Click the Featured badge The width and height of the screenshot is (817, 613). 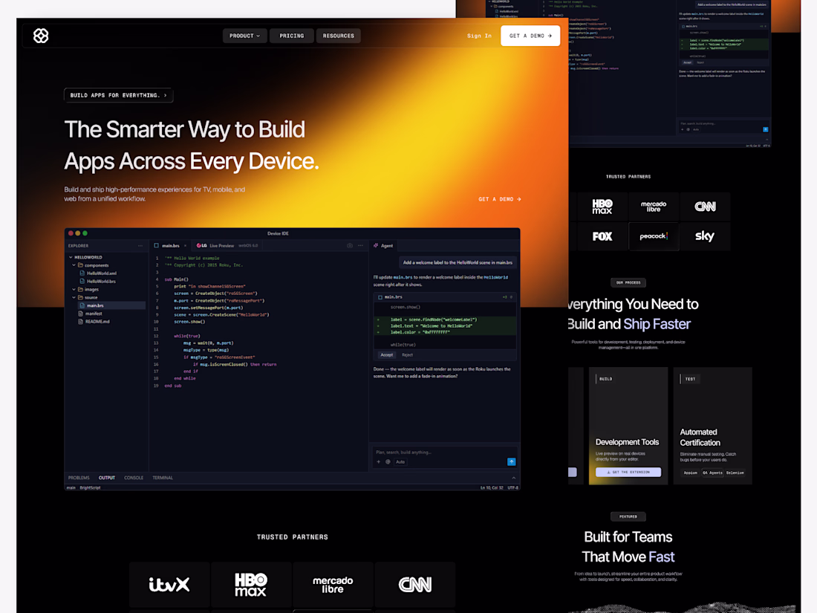coord(628,516)
